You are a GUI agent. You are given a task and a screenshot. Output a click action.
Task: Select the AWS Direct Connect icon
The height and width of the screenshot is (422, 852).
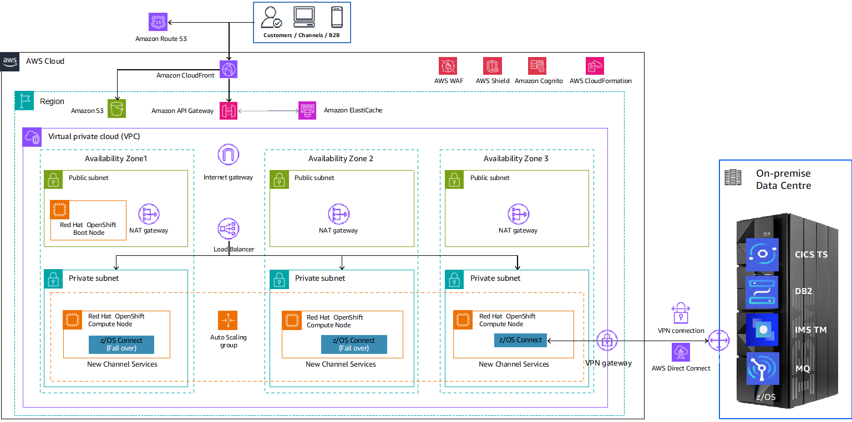point(681,352)
